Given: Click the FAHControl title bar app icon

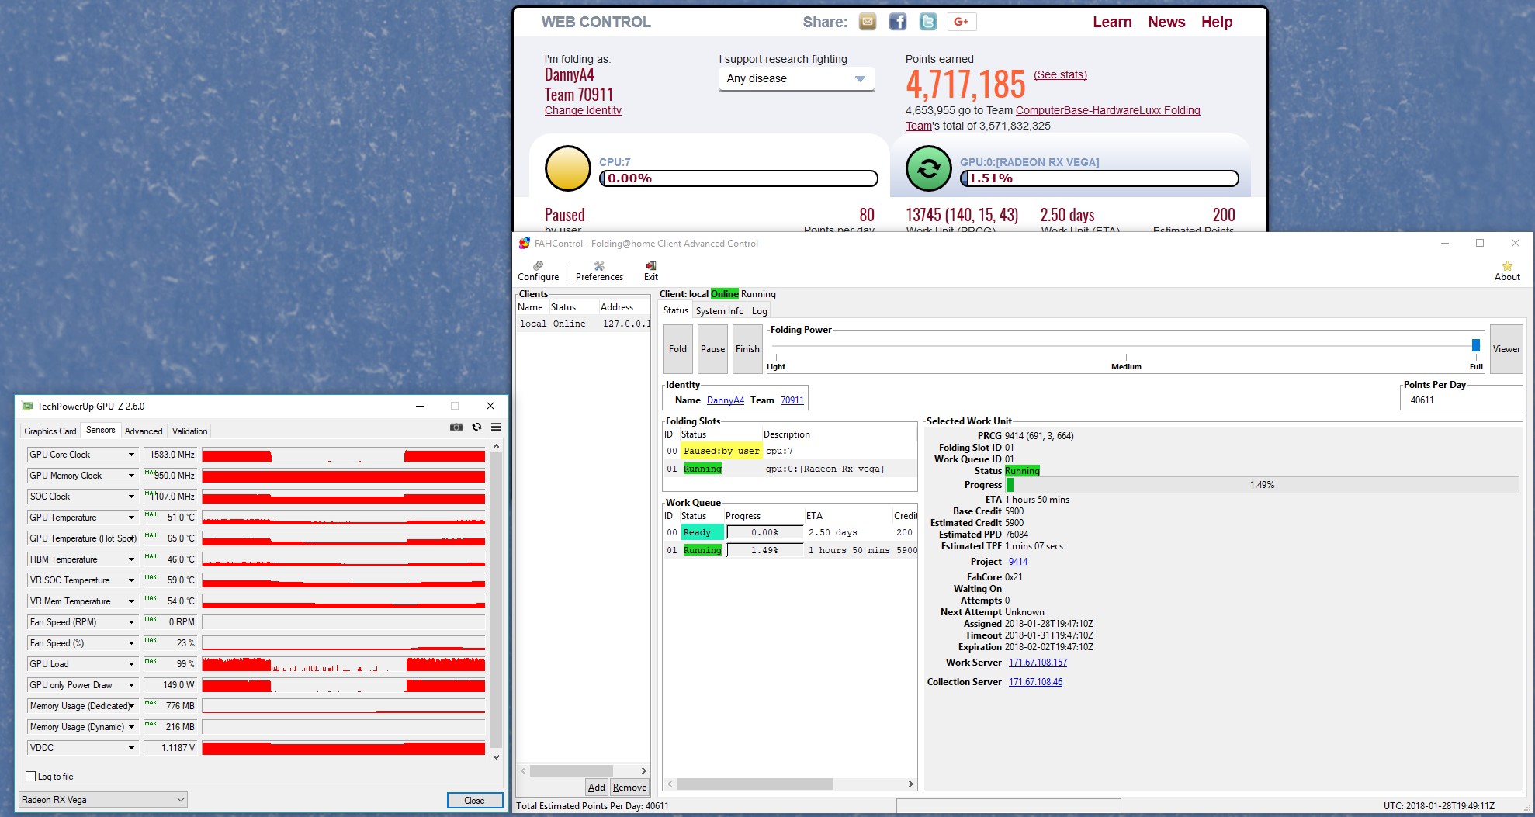Looking at the screenshot, I should (525, 243).
